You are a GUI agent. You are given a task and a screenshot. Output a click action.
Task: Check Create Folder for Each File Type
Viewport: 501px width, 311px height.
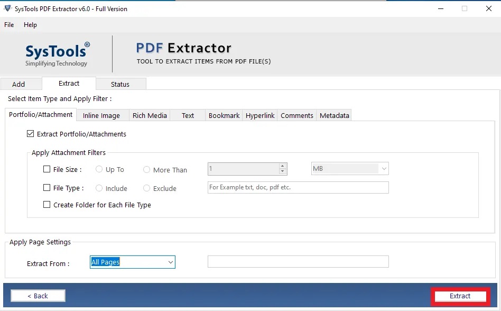pyautogui.click(x=47, y=205)
